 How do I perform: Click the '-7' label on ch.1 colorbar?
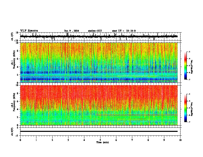(189, 80)
